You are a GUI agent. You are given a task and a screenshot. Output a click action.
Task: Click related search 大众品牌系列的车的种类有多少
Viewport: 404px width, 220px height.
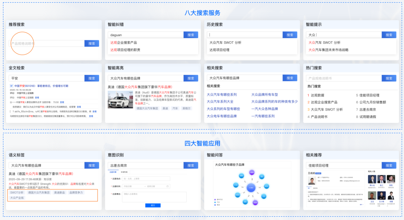[275, 102]
